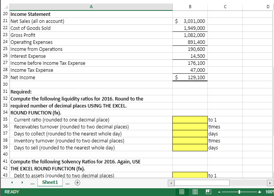Image resolution: width=274 pixels, height=196 pixels.
Task: Select row 35 header
Action: click(5, 120)
